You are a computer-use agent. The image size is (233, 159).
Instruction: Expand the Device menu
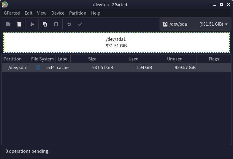(58, 13)
